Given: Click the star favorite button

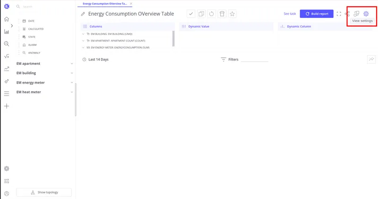Looking at the screenshot, I should click(x=232, y=14).
